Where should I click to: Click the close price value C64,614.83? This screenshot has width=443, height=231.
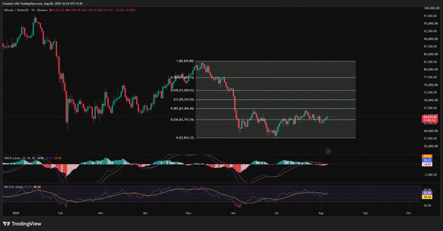(106, 10)
